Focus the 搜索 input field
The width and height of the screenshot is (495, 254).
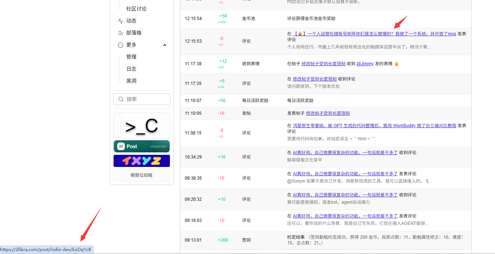click(142, 99)
